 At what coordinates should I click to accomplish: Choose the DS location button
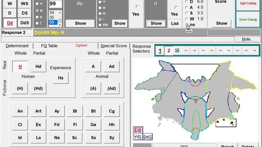pyautogui.click(x=25, y=13)
